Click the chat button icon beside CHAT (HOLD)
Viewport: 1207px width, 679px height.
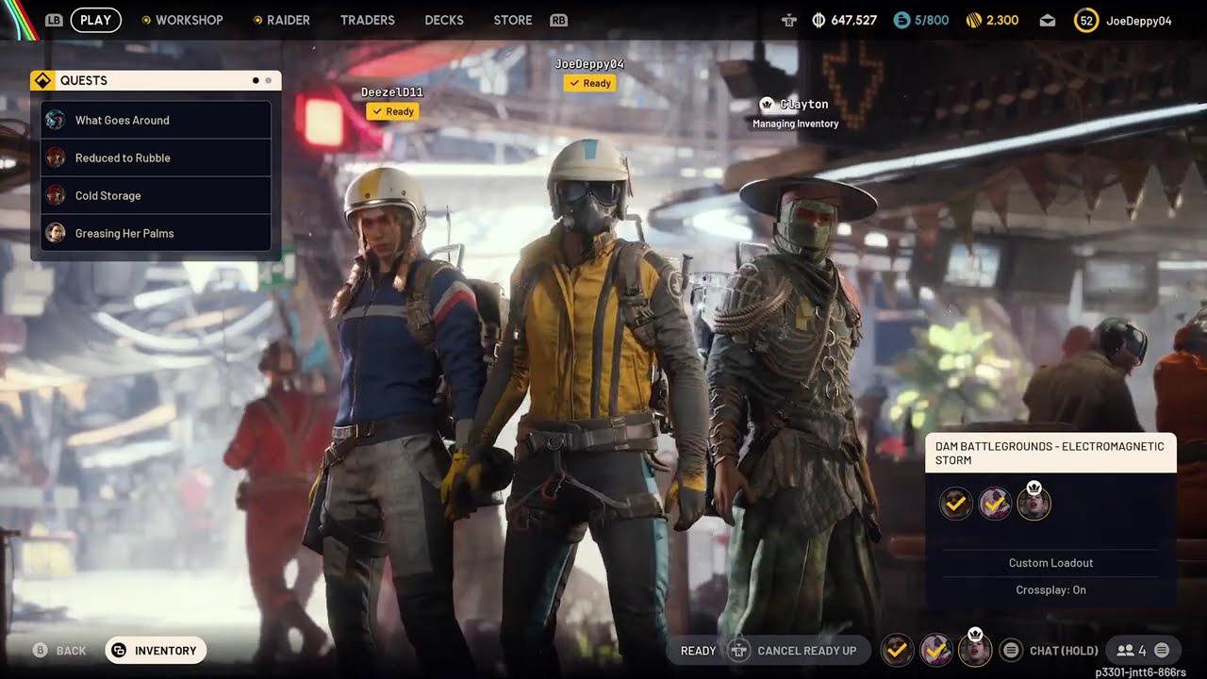click(1011, 650)
